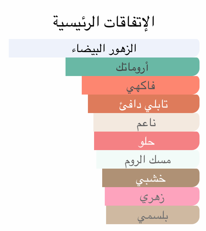This screenshot has height=231, width=206.
Task: Select the "حلو" accord bar
Action: 147,141
